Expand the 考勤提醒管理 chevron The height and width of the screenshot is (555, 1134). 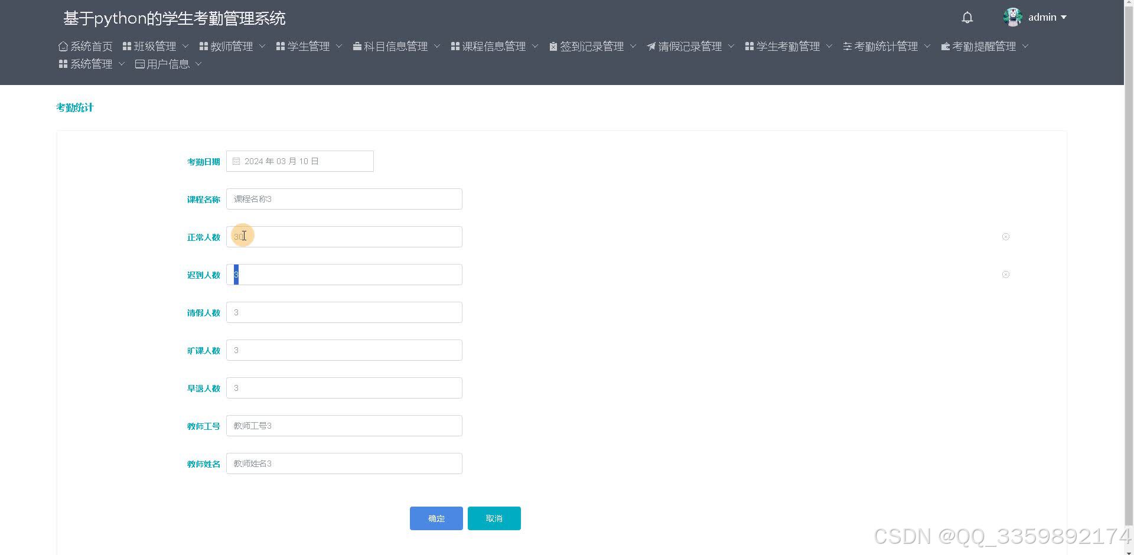click(1025, 46)
